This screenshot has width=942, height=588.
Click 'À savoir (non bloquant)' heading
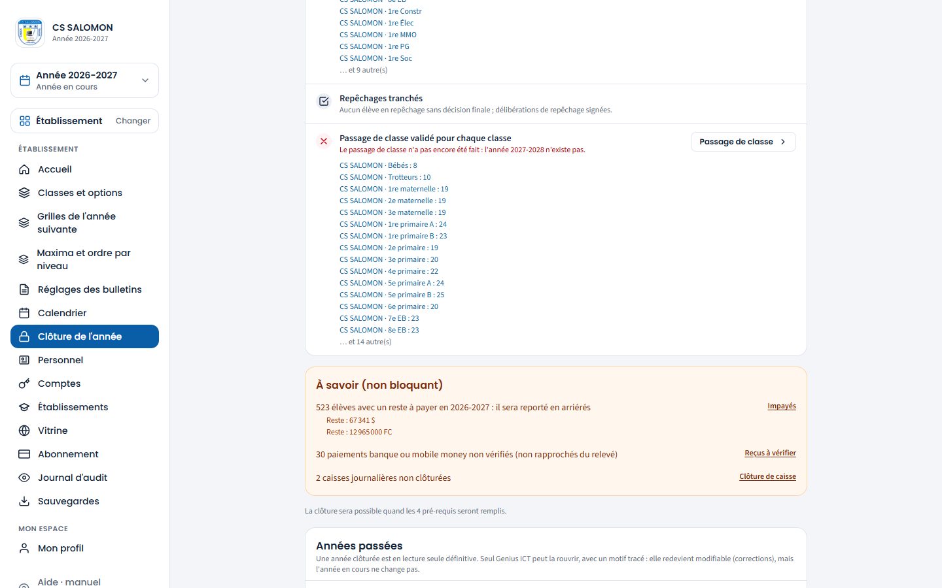(379, 385)
